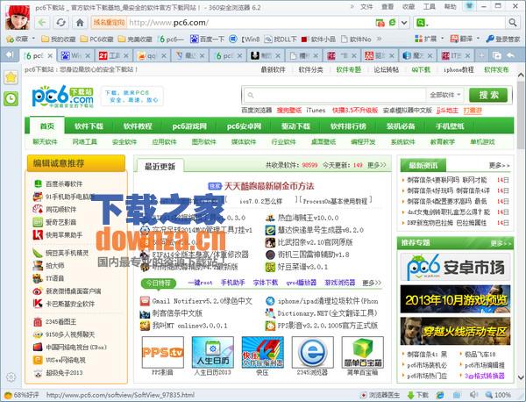Select the 驱动下载 navigation tab
Image resolution: width=526 pixels, height=402 pixels.
coord(296,126)
